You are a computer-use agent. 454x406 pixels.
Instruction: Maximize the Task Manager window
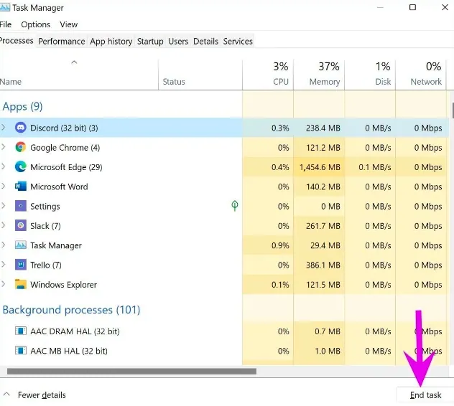[412, 7]
